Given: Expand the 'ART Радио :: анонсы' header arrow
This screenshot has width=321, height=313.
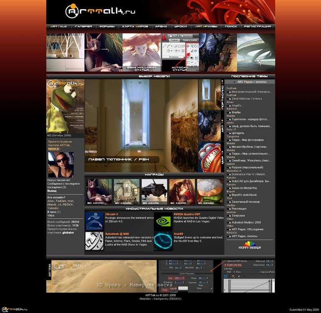Looking at the screenshot, I should point(234,82).
